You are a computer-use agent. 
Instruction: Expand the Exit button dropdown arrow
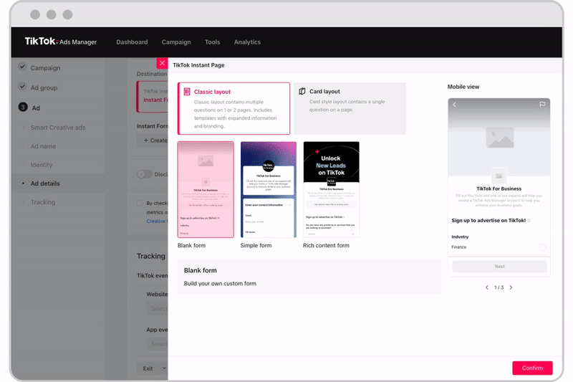point(164,368)
